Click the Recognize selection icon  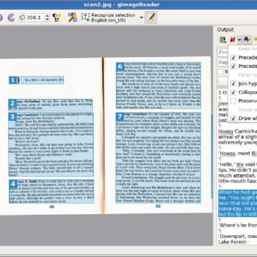pos(85,17)
